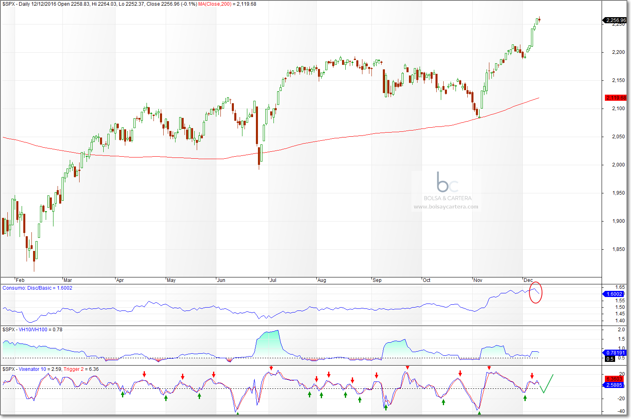Select the May month label on time axis
631x419 pixels.
(171, 280)
